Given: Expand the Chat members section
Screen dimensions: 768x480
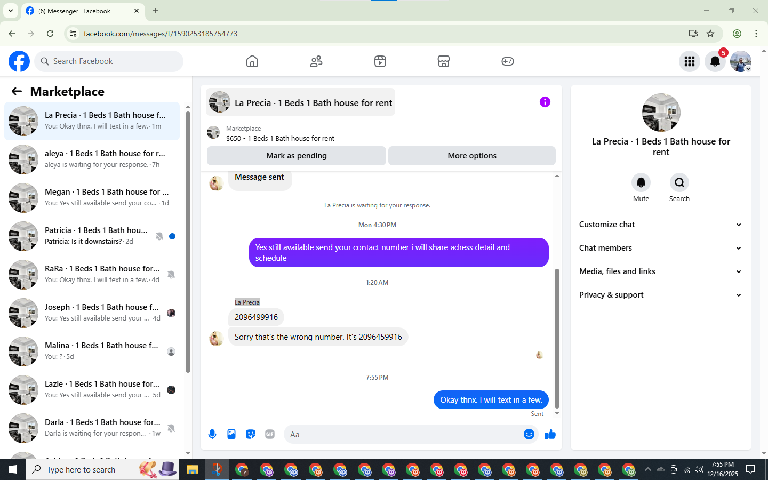Looking at the screenshot, I should 660,248.
